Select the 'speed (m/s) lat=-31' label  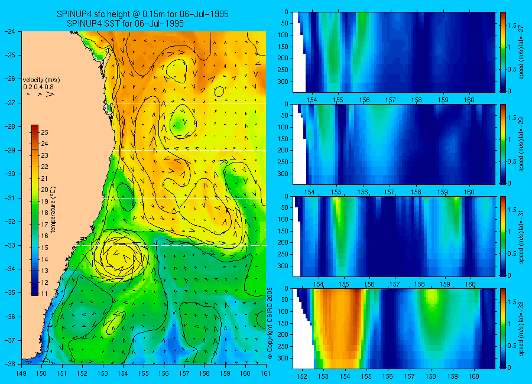522,237
